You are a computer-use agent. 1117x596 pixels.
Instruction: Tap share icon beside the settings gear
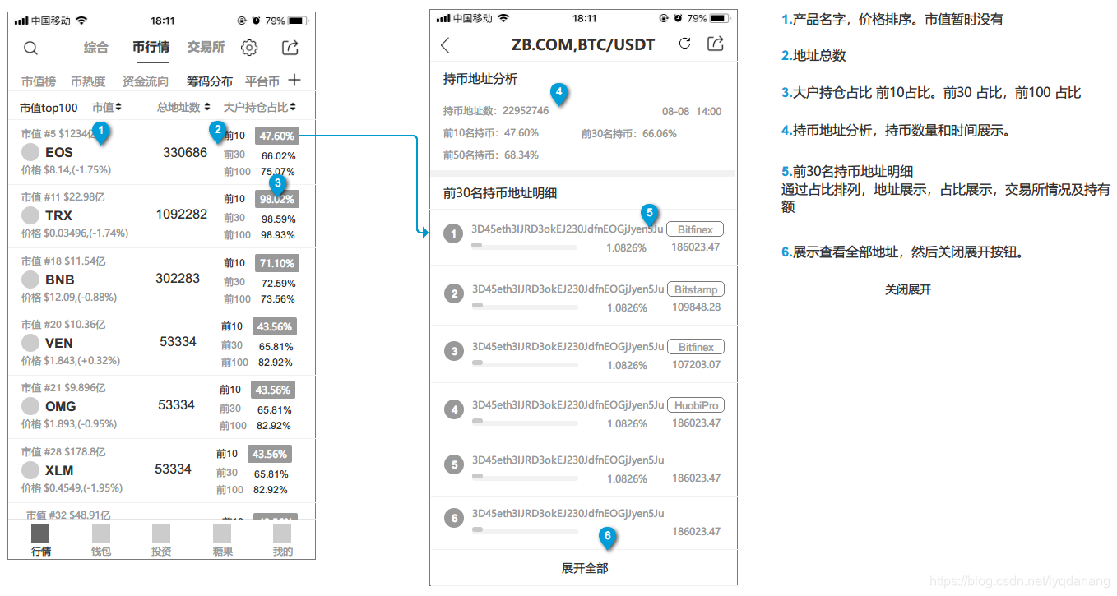point(290,48)
